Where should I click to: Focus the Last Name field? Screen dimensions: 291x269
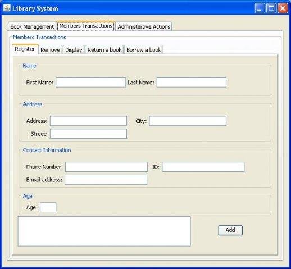pos(192,83)
